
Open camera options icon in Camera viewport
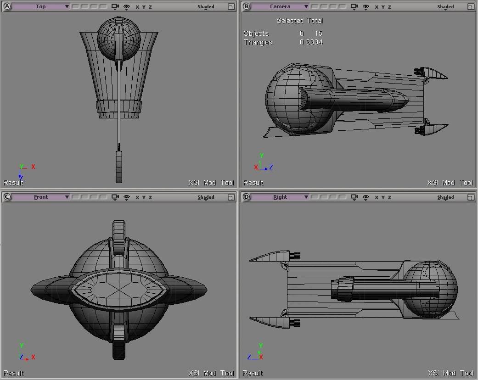coord(354,7)
